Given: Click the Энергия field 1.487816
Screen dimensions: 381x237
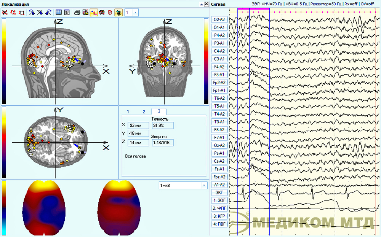Looking at the screenshot, I should pyautogui.click(x=163, y=143).
